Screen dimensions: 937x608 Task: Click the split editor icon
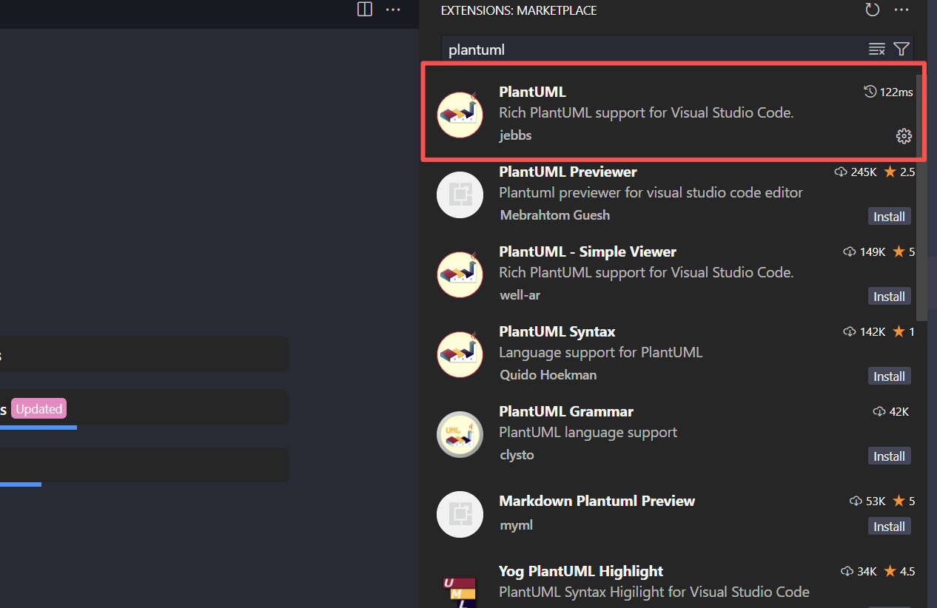(x=364, y=10)
